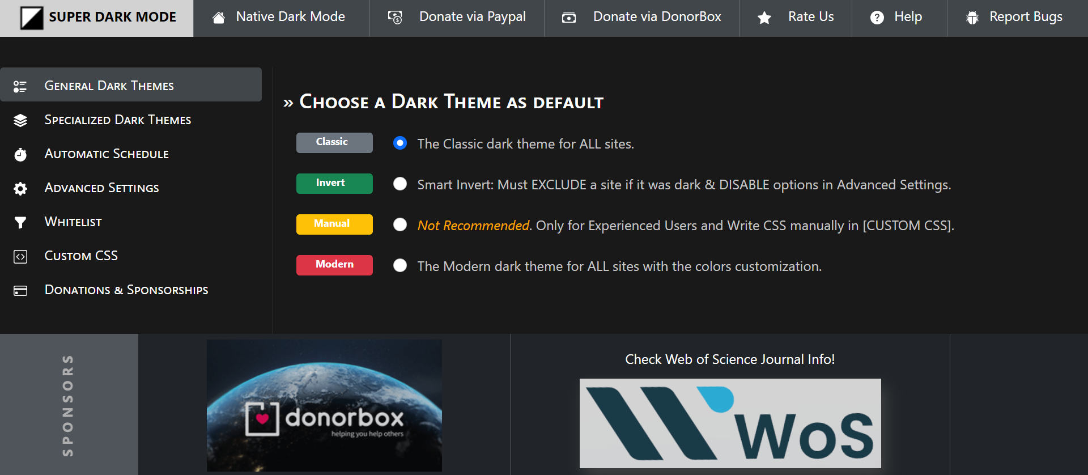Click the WoS sponsor logo image
This screenshot has width=1088, height=475.
click(730, 423)
